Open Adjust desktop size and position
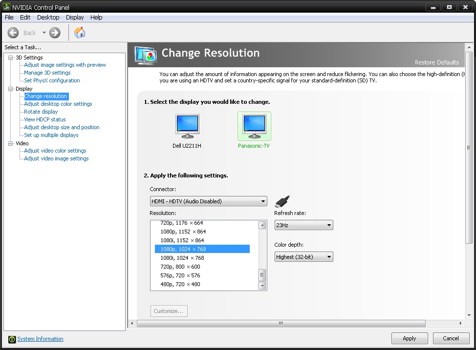 pos(62,127)
